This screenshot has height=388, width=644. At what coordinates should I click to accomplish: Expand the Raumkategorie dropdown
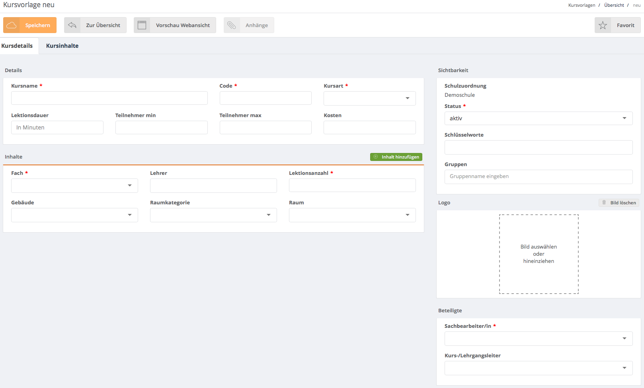point(213,215)
